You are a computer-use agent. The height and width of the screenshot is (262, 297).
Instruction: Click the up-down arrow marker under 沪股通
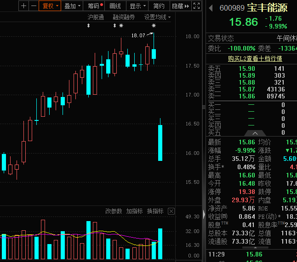coord(88,25)
